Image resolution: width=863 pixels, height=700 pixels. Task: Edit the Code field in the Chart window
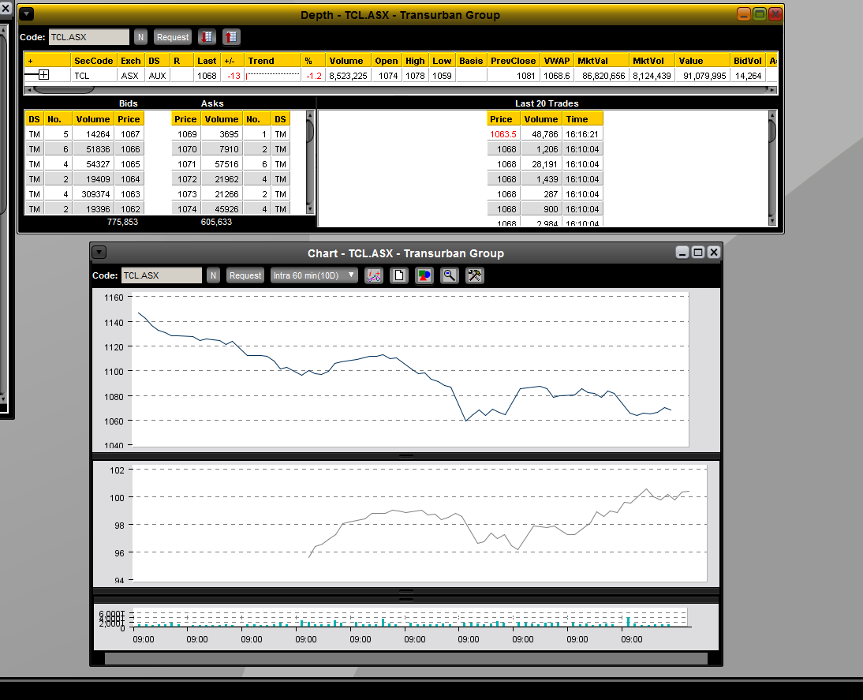161,275
